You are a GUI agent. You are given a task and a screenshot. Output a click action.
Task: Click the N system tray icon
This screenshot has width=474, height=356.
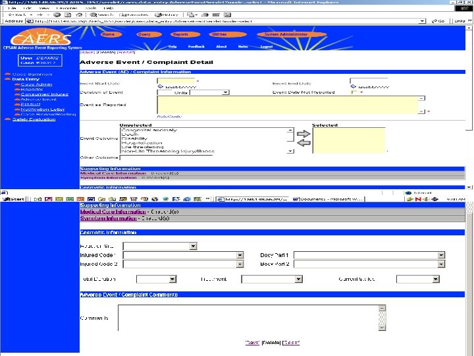click(418, 199)
